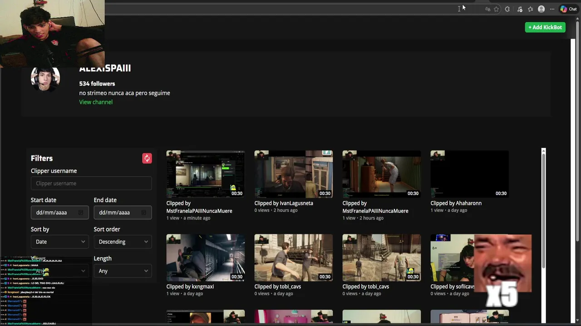Click the 'no strimeo nunca aca pero seguime' bio
This screenshot has width=581, height=326.
124,93
